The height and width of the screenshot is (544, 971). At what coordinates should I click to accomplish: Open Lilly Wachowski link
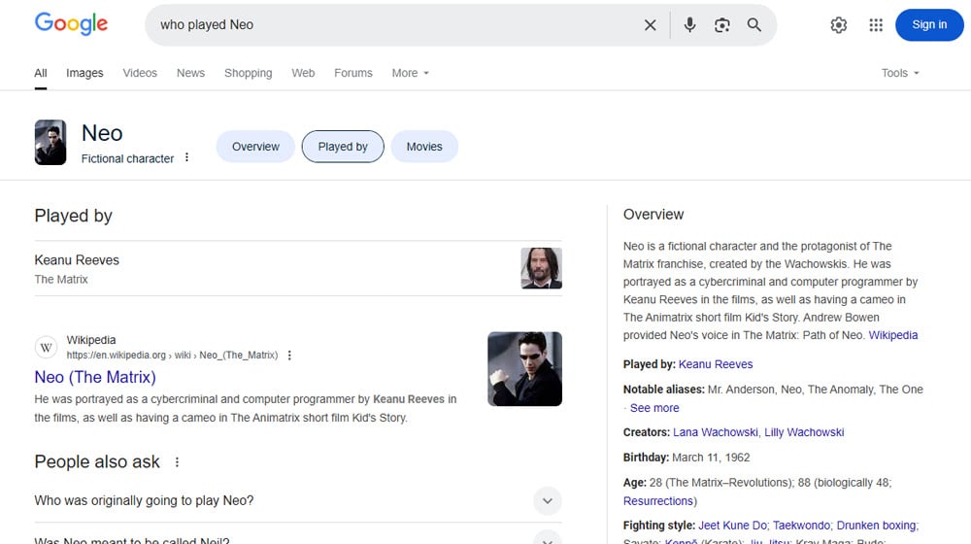click(x=804, y=432)
